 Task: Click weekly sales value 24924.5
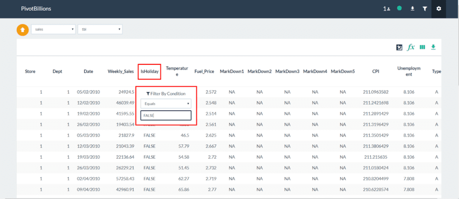pos(126,92)
